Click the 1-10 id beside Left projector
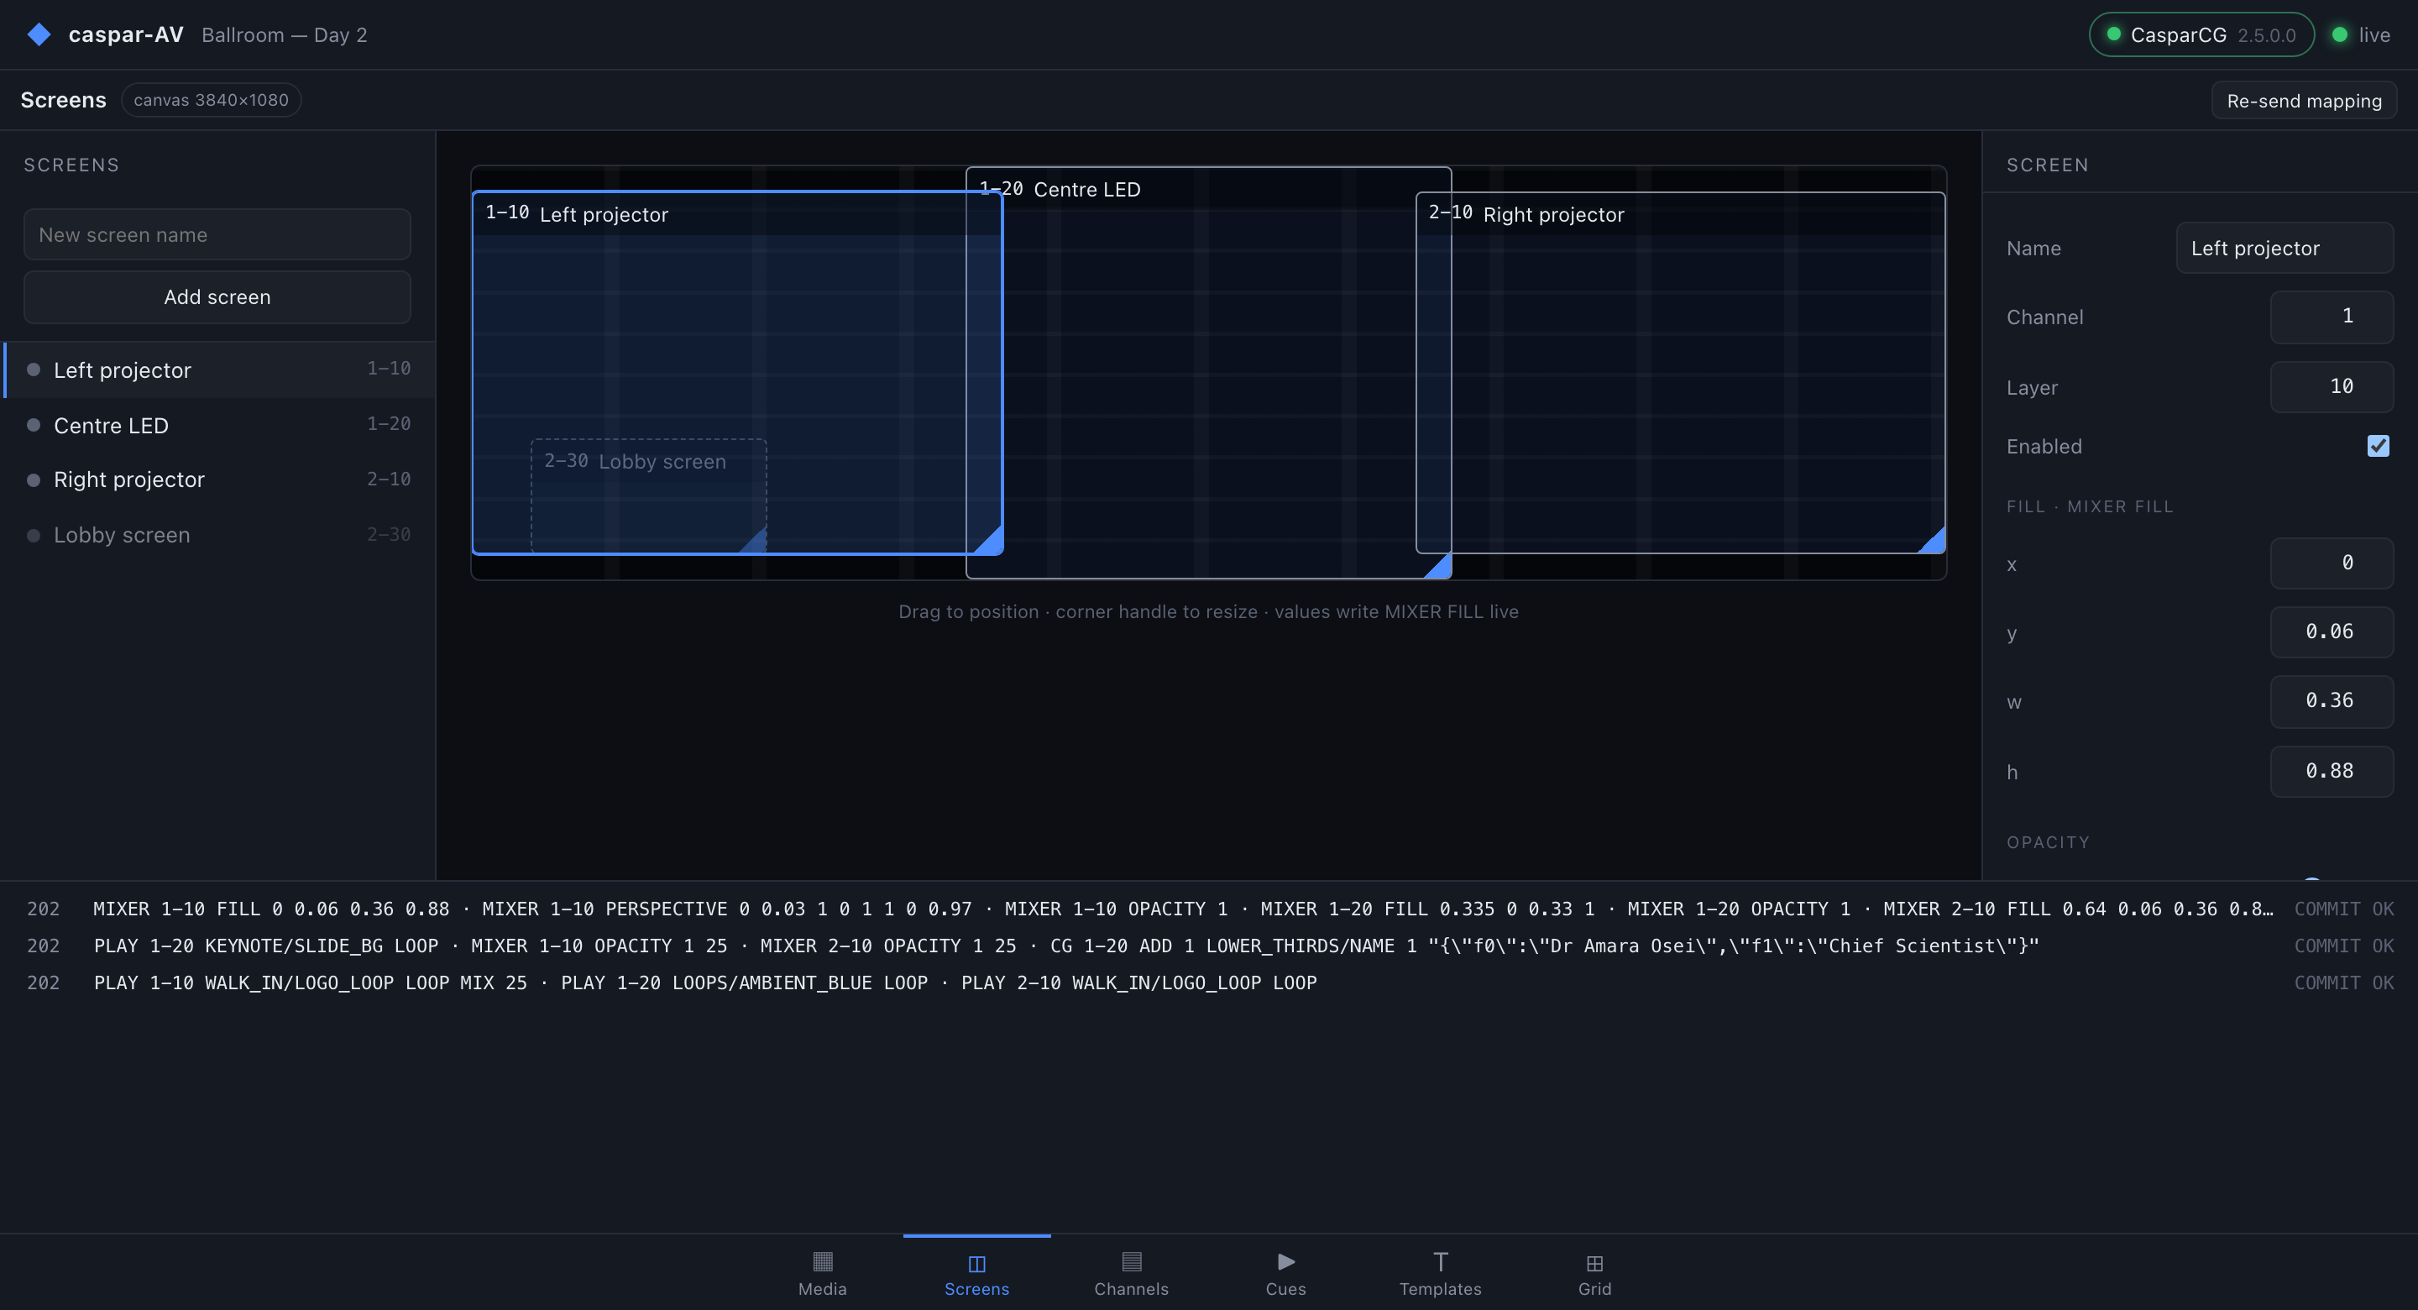The height and width of the screenshot is (1310, 2418). pyautogui.click(x=389, y=369)
